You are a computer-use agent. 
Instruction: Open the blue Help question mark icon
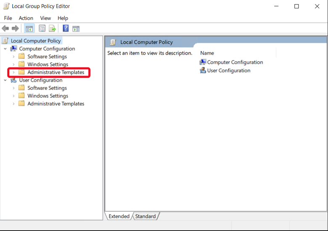click(x=66, y=28)
